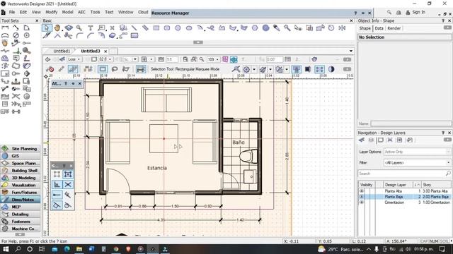Open the active class Lose dropdown
Viewport: 453px width, 254px height.
tap(74, 59)
